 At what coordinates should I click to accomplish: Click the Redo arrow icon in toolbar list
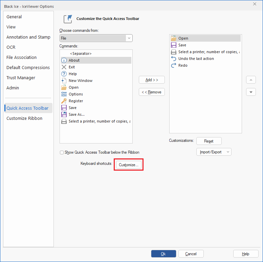click(174, 65)
